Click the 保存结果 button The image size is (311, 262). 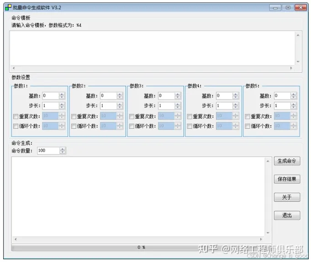[x=287, y=179]
